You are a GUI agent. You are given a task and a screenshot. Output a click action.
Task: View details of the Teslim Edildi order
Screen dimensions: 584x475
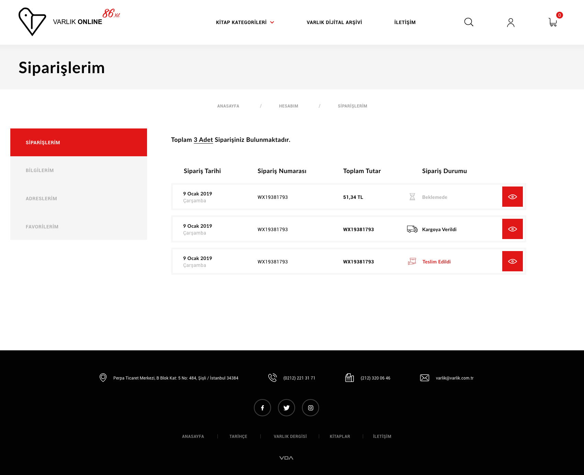tap(512, 261)
